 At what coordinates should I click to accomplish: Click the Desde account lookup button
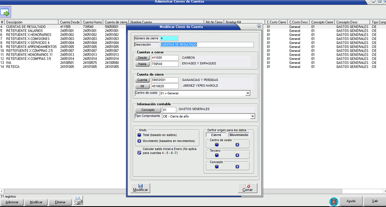pos(142,58)
